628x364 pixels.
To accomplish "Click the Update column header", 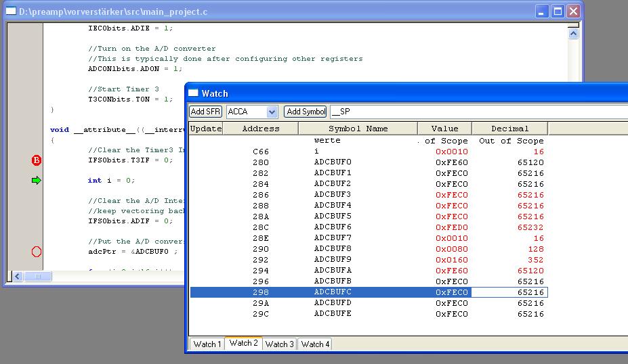I will coord(206,129).
